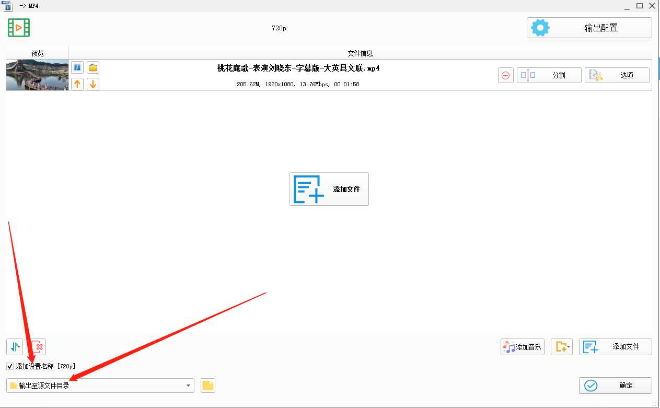This screenshot has width=660, height=408.
Task: Click the clear list red X icon
Action: click(x=38, y=346)
